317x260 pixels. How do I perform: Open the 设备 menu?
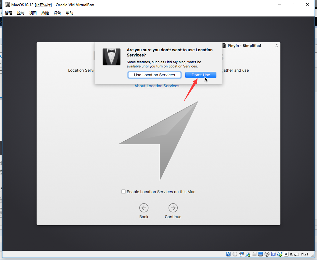click(x=57, y=13)
